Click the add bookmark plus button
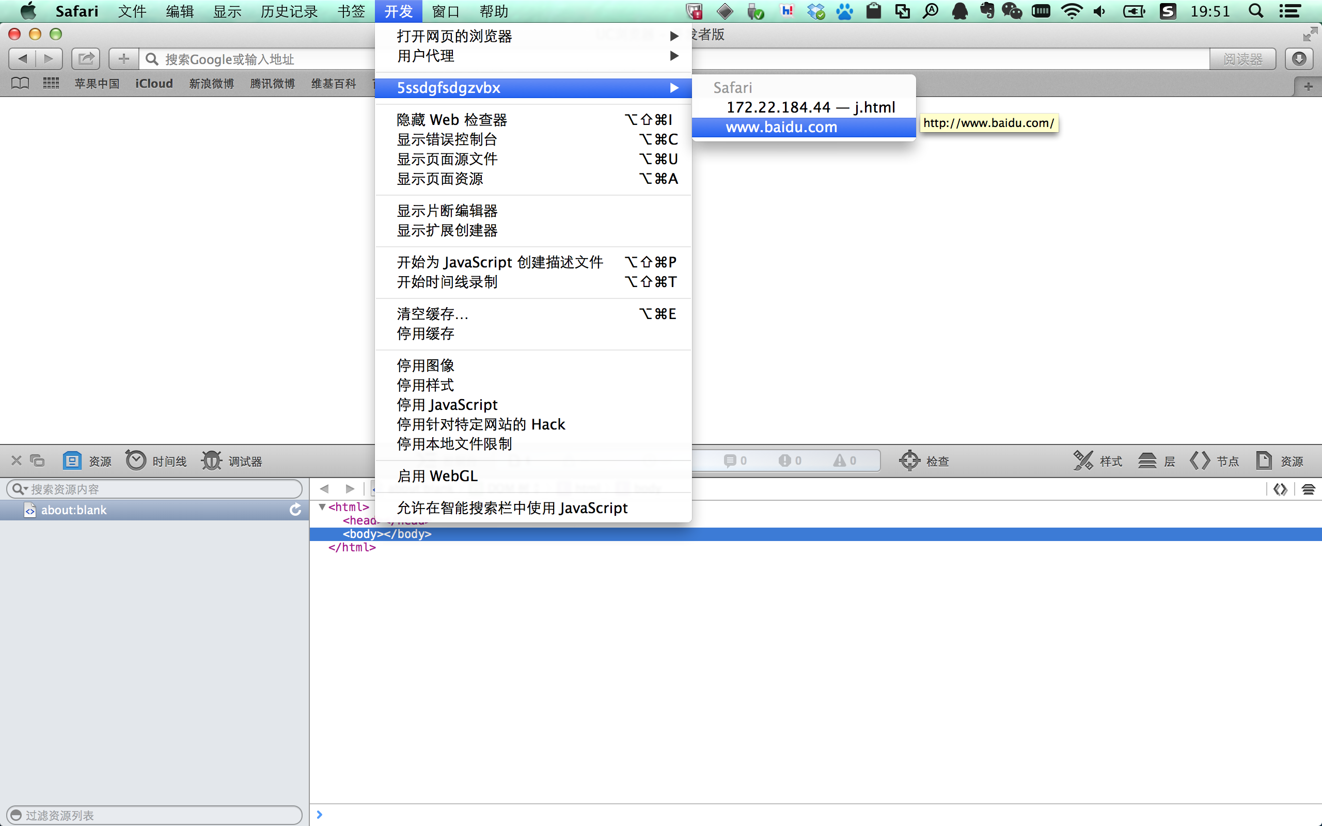The width and height of the screenshot is (1322, 826). 124,58
